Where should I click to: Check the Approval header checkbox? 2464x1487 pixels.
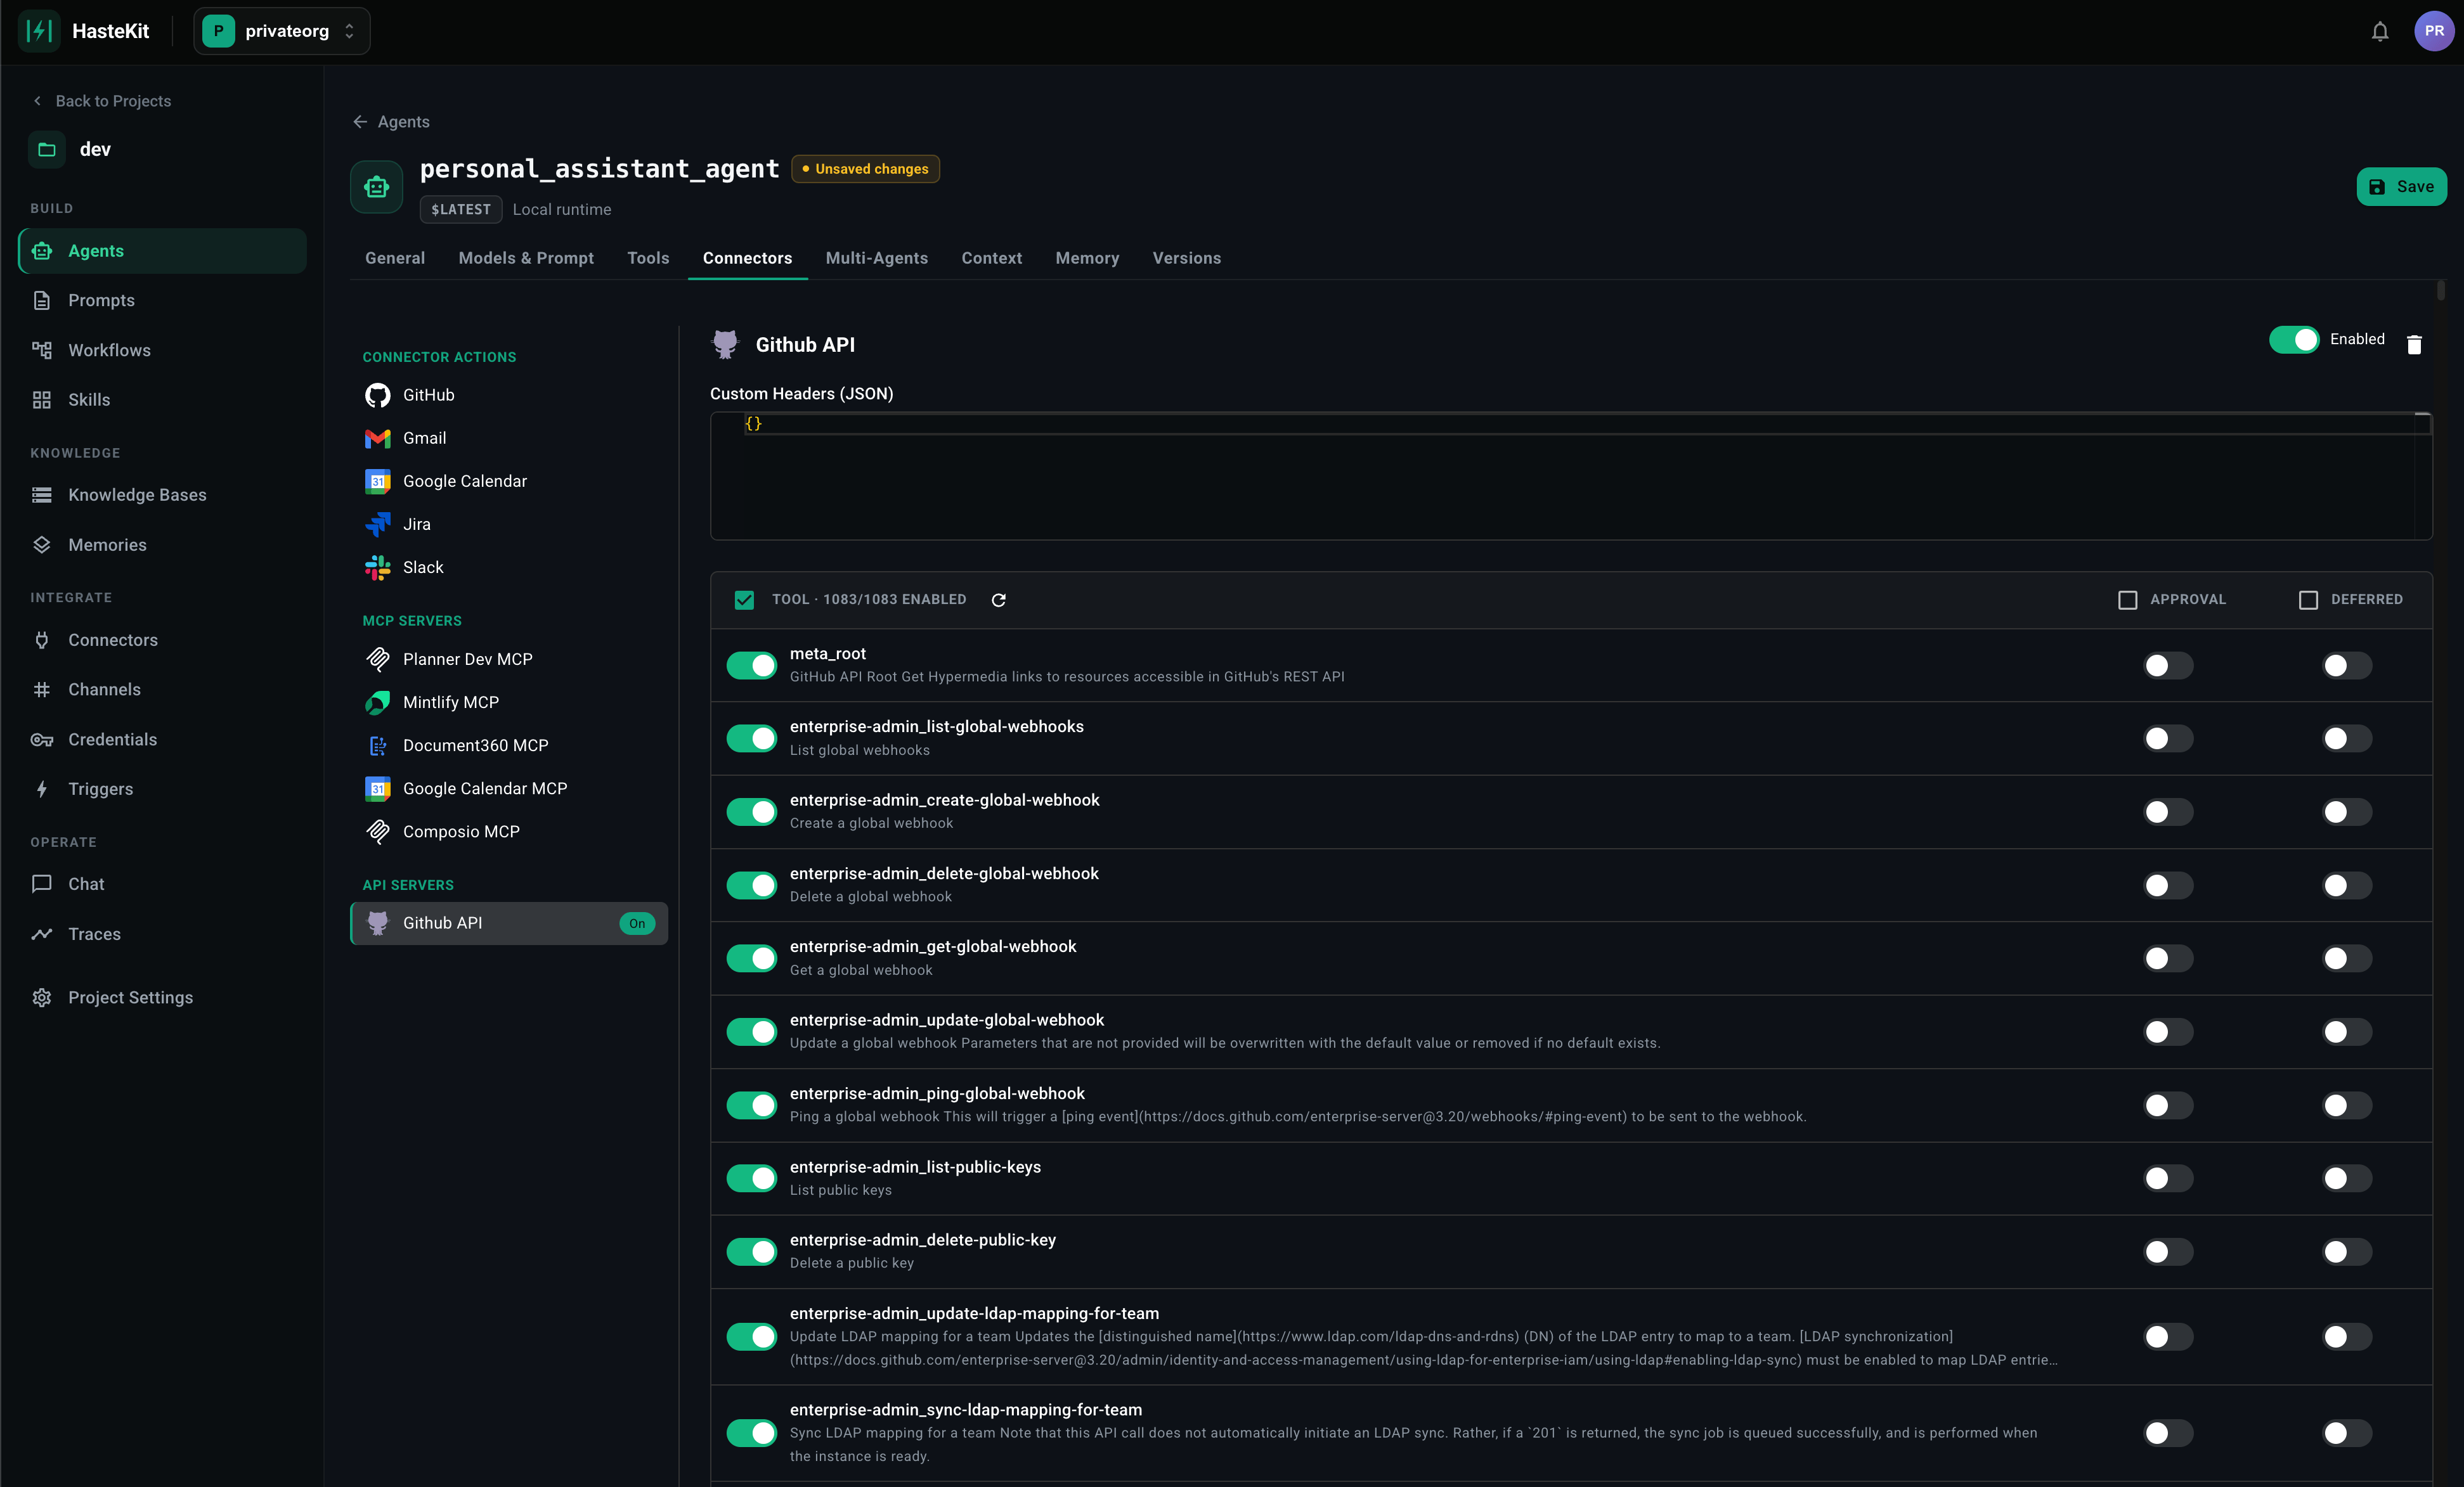coord(2127,600)
